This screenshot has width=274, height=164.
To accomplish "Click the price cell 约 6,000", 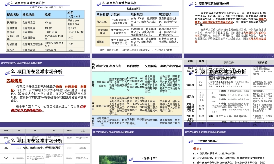I will 76,28.
